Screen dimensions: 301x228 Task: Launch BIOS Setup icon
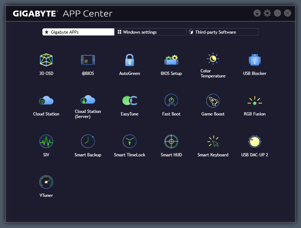click(x=171, y=60)
